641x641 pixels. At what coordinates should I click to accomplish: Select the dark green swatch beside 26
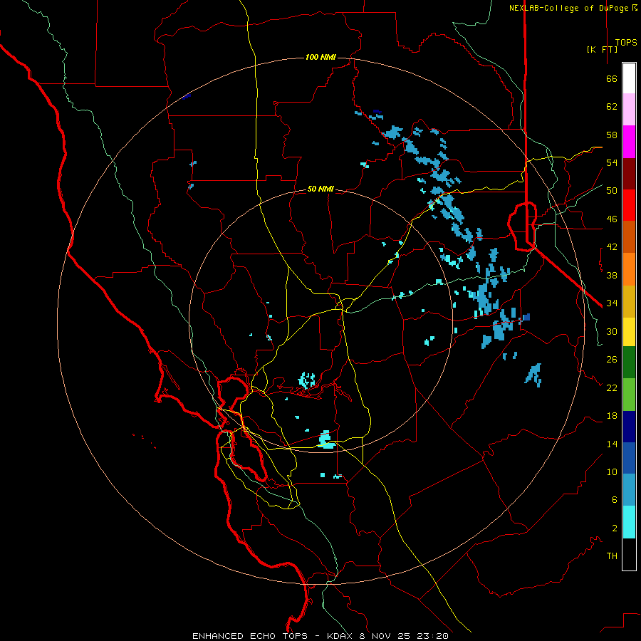(x=629, y=363)
